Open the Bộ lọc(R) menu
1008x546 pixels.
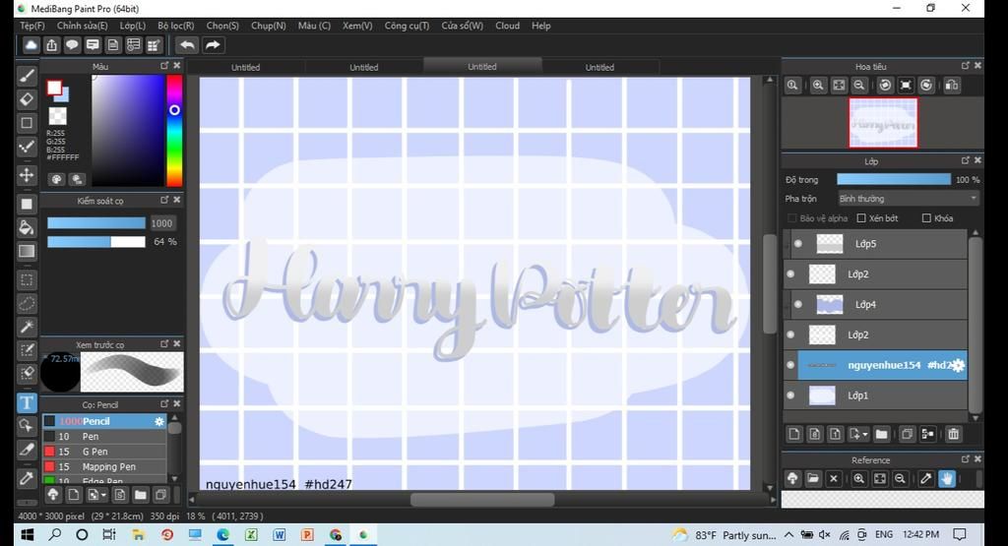point(175,26)
